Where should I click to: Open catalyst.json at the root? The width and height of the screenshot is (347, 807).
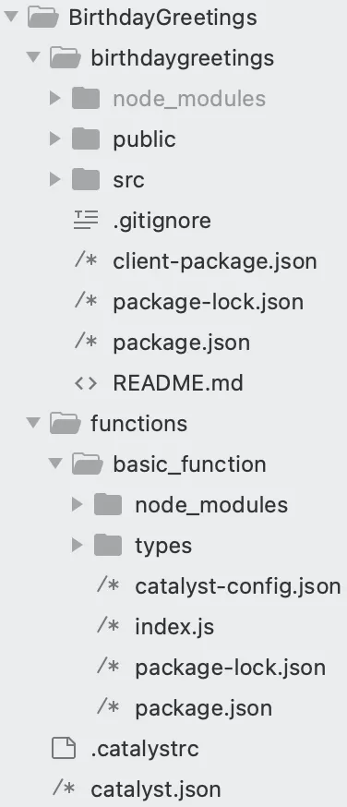point(156,789)
